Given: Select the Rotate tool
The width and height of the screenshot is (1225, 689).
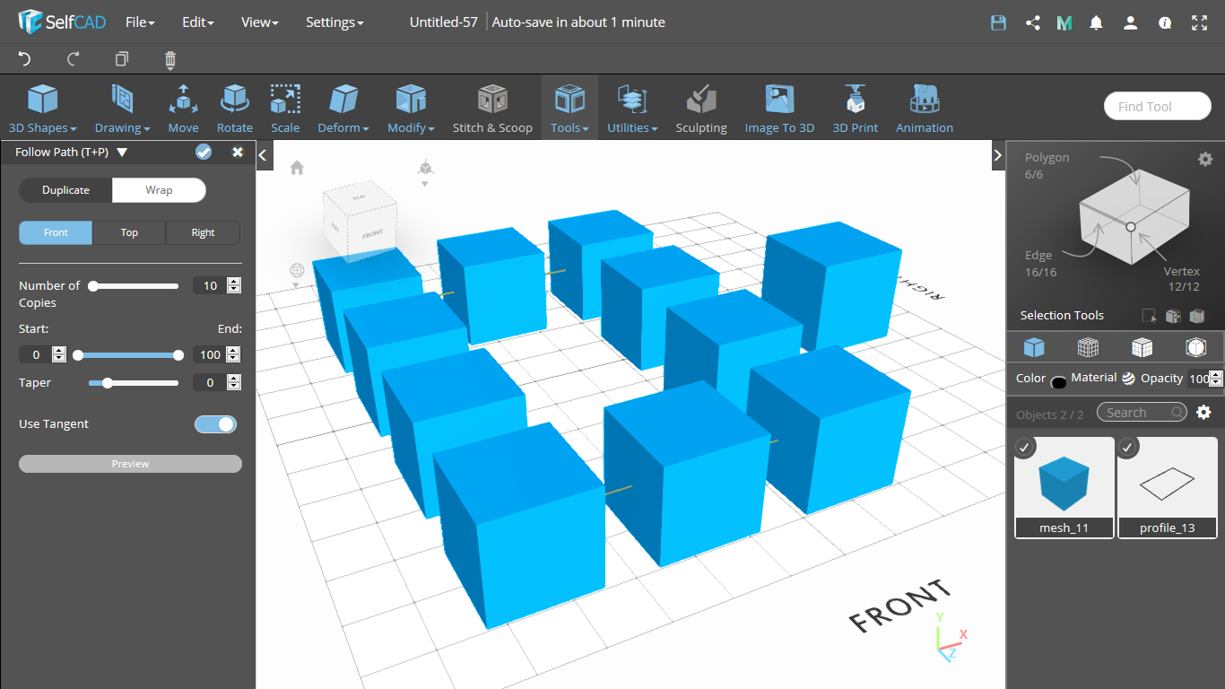Looking at the screenshot, I should (x=234, y=109).
